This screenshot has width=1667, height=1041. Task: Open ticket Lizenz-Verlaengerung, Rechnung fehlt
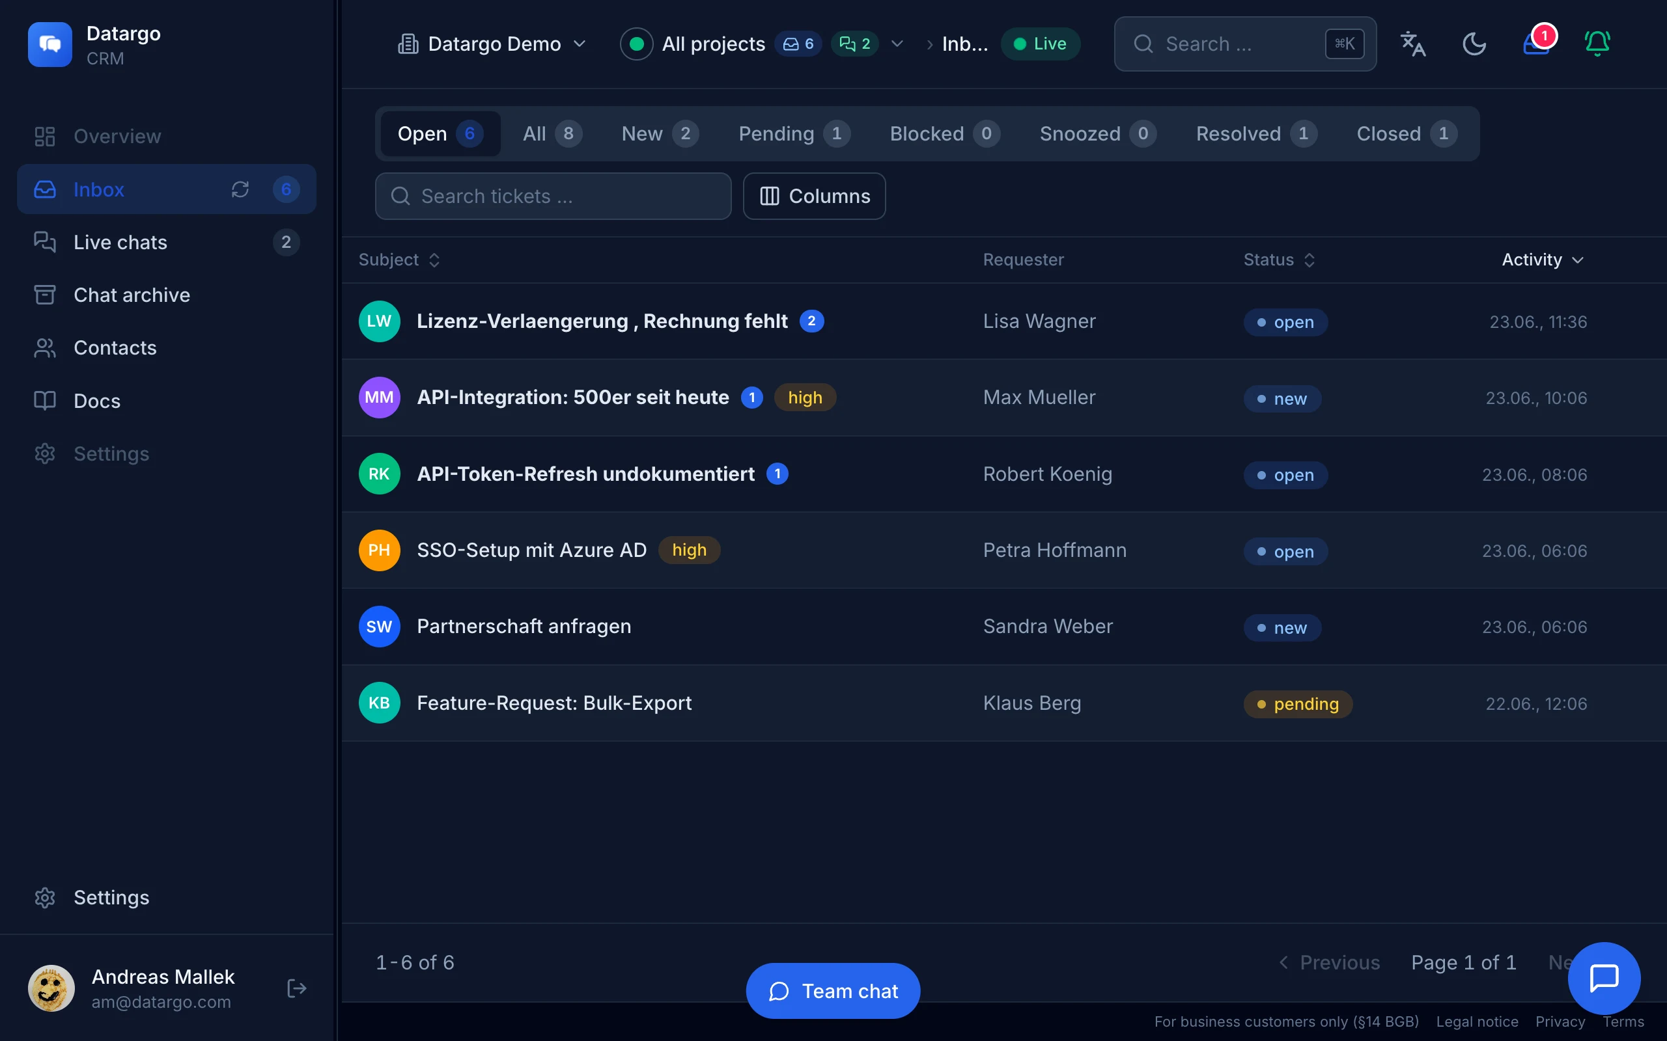tap(602, 321)
